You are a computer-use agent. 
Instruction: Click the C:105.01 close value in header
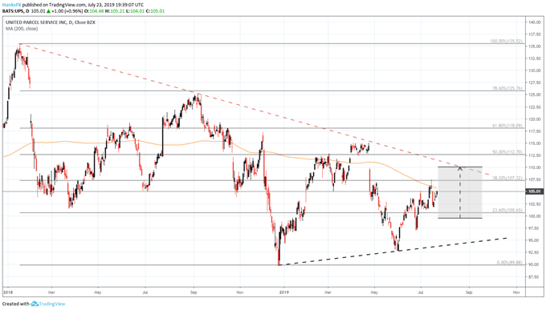pyautogui.click(x=155, y=11)
